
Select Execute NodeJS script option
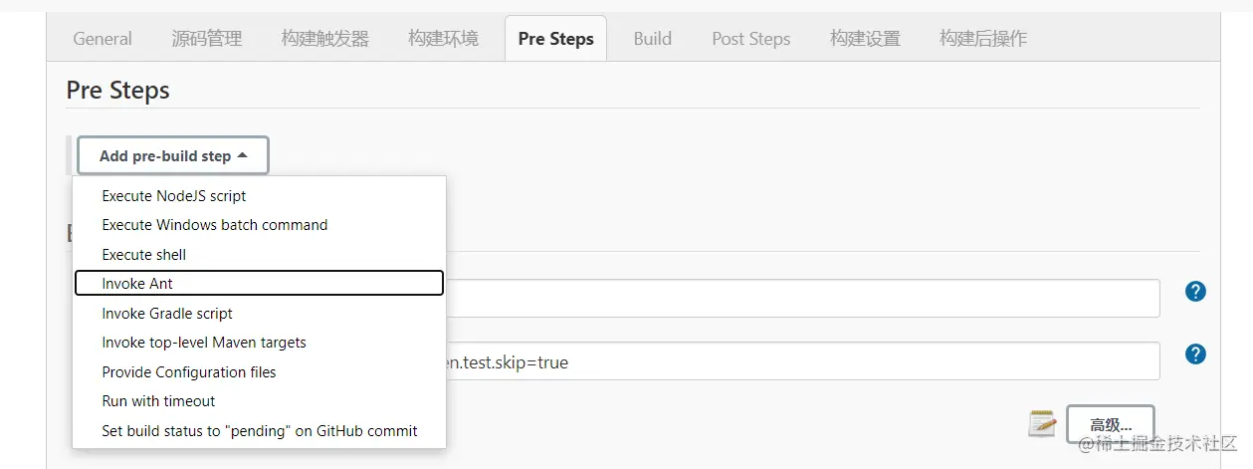[x=174, y=196]
